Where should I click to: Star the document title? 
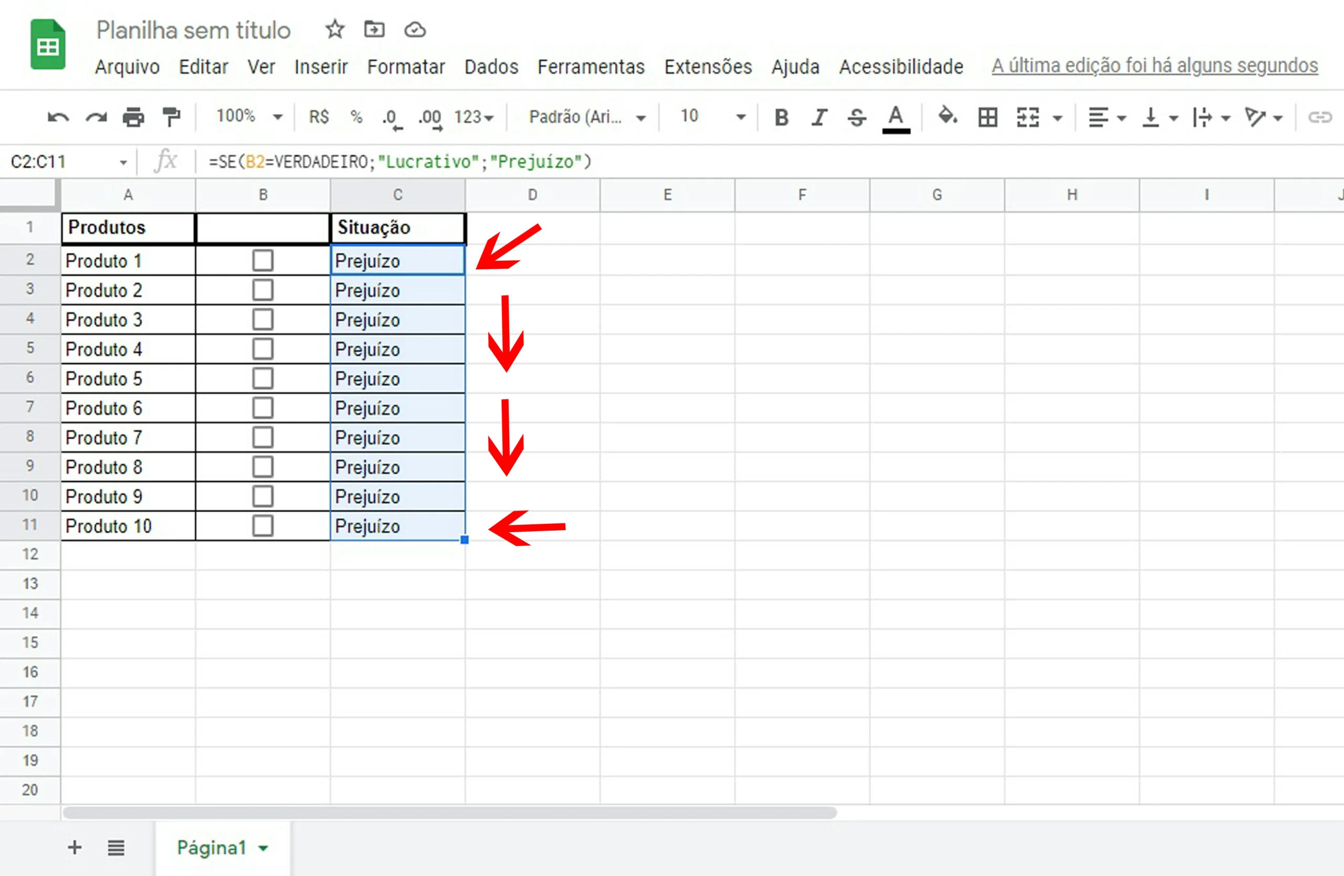335,29
